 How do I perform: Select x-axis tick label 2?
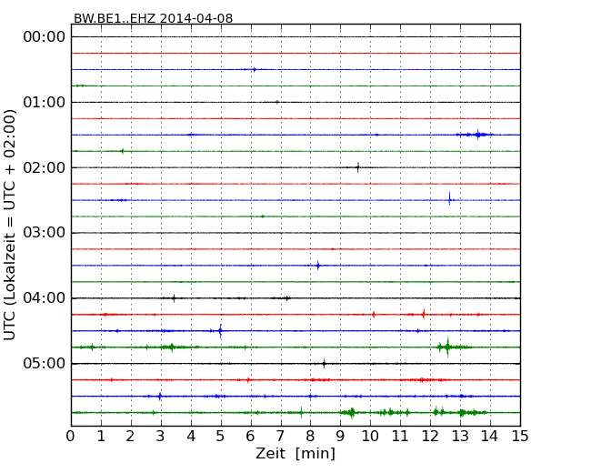pyautogui.click(x=130, y=437)
